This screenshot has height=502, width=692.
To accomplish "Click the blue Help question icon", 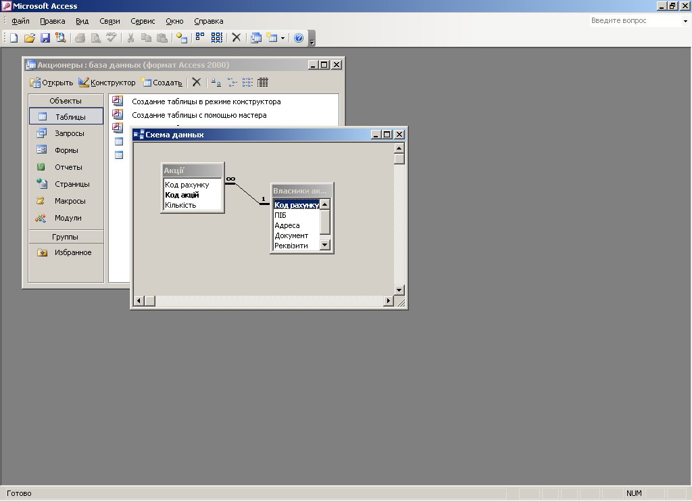I will point(299,38).
